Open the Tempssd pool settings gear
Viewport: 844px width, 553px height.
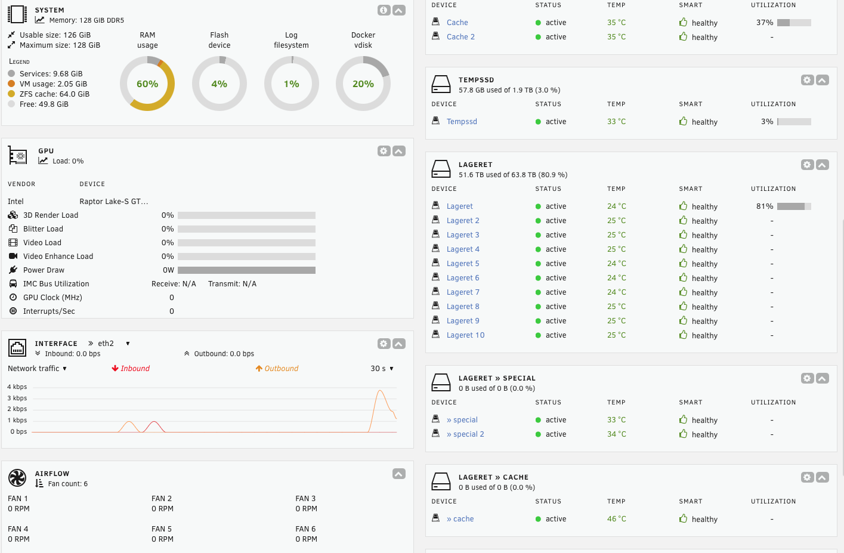click(x=808, y=80)
